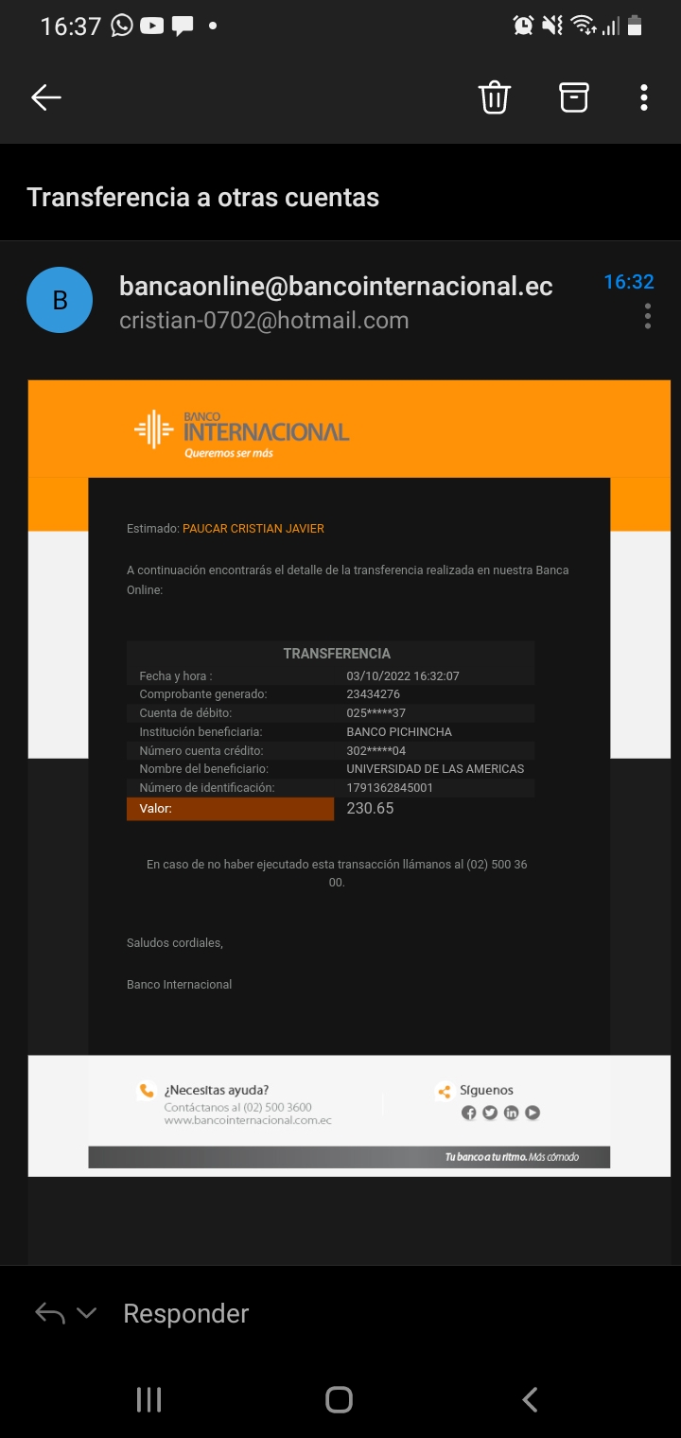Open message options below the 16:32 timestamp

(x=647, y=316)
